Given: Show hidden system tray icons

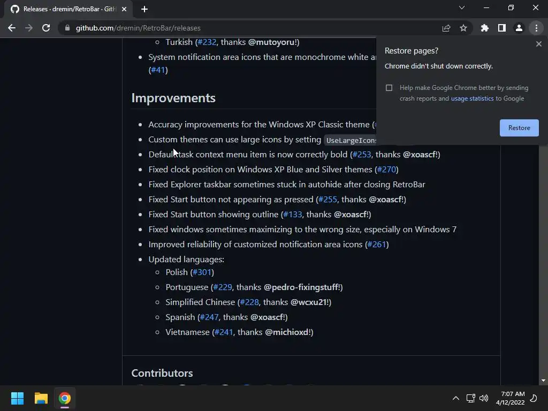Looking at the screenshot, I should [456, 398].
